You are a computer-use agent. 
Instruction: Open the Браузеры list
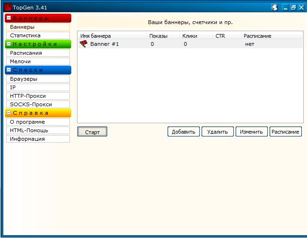pos(38,79)
